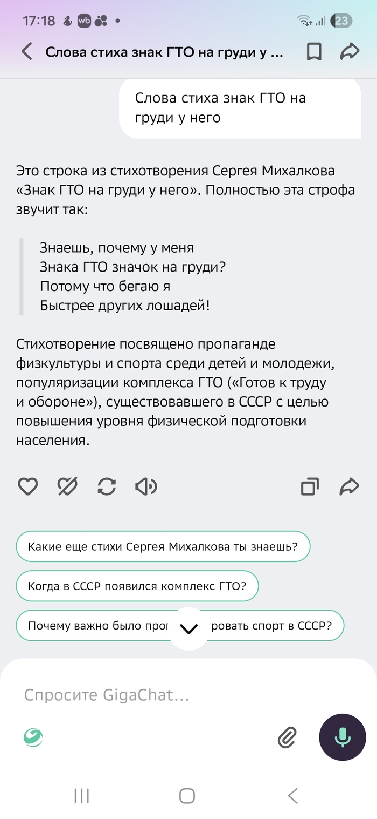Copy the response text
The image size is (377, 819).
pos(311,486)
